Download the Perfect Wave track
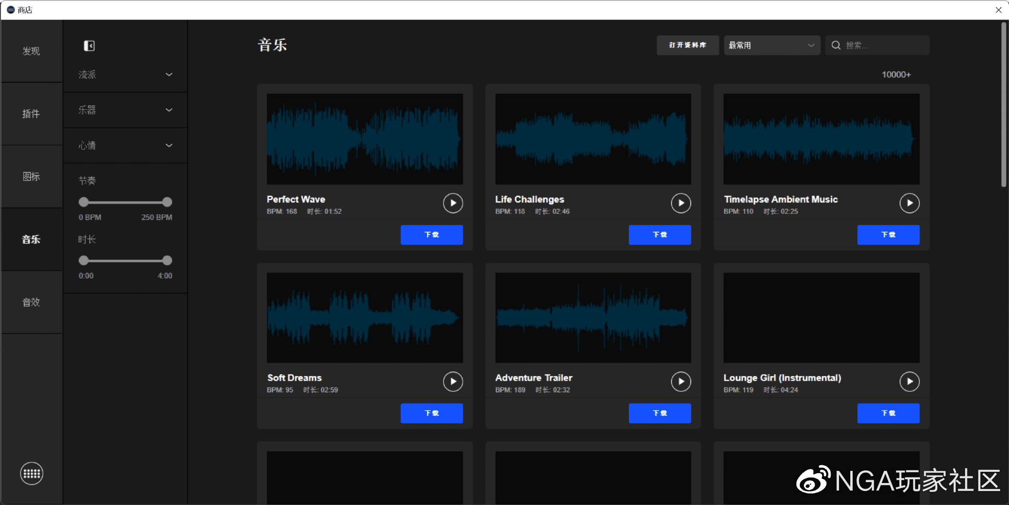The image size is (1009, 505). pos(432,235)
